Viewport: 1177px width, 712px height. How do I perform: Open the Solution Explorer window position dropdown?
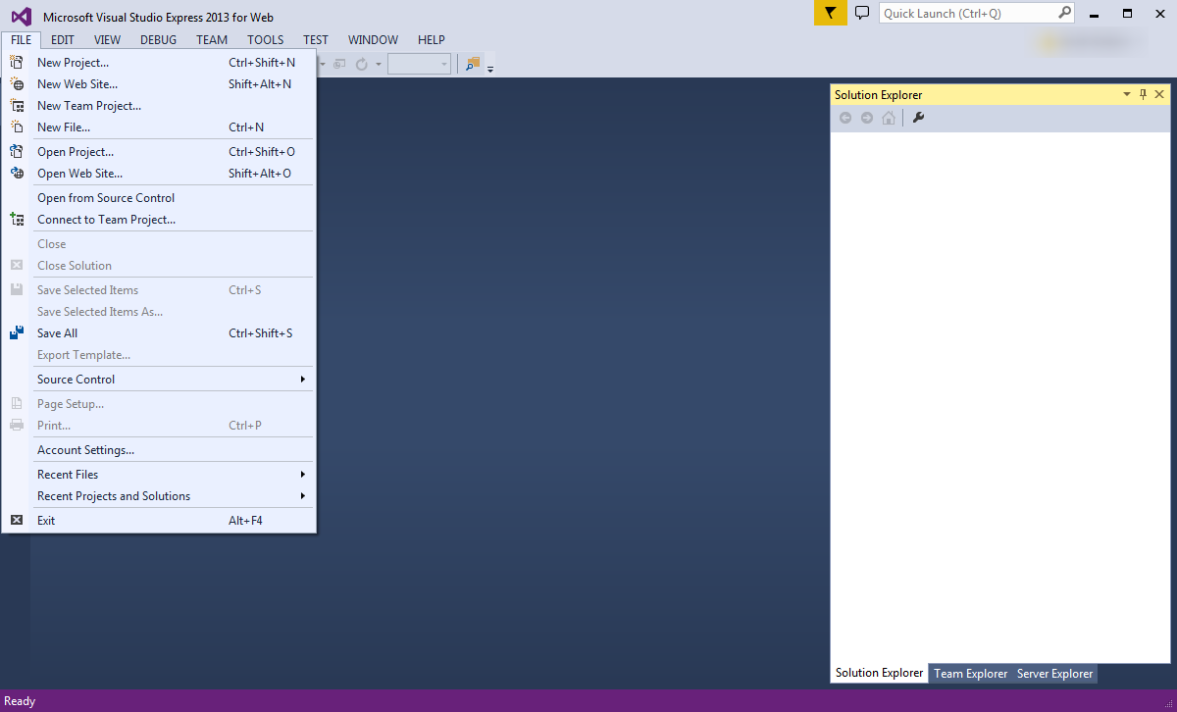1127,94
